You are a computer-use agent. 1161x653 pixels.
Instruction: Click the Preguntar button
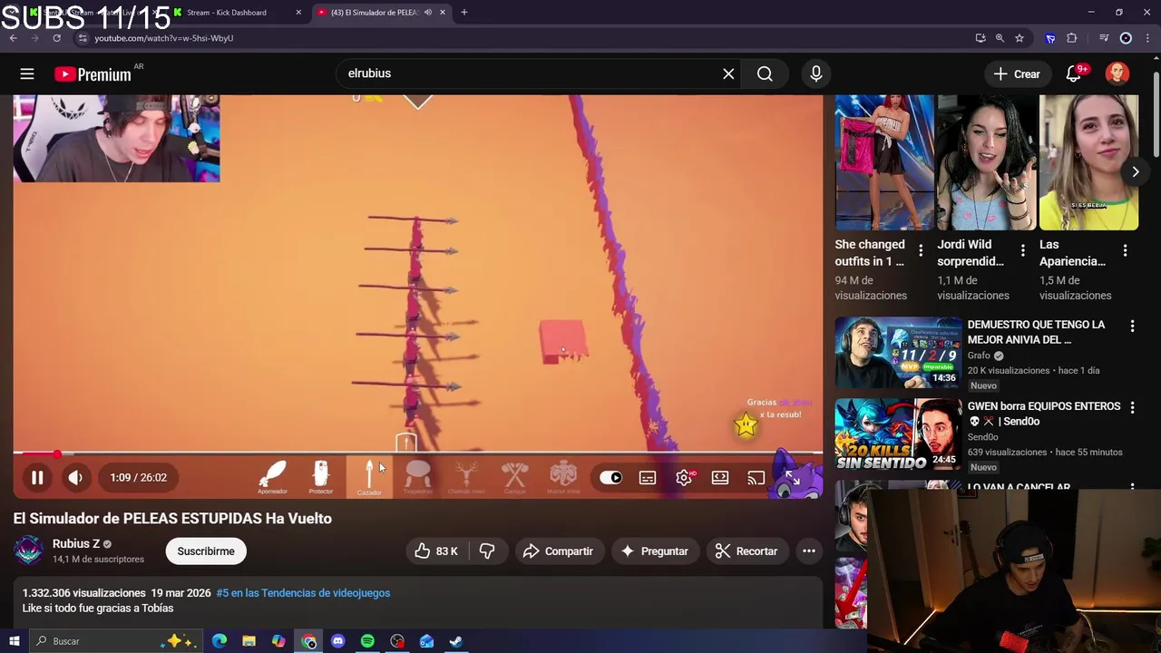(x=655, y=551)
